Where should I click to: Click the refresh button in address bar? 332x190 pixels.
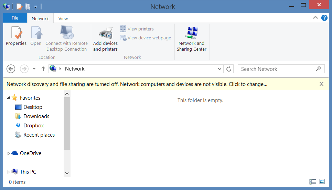coord(229,69)
